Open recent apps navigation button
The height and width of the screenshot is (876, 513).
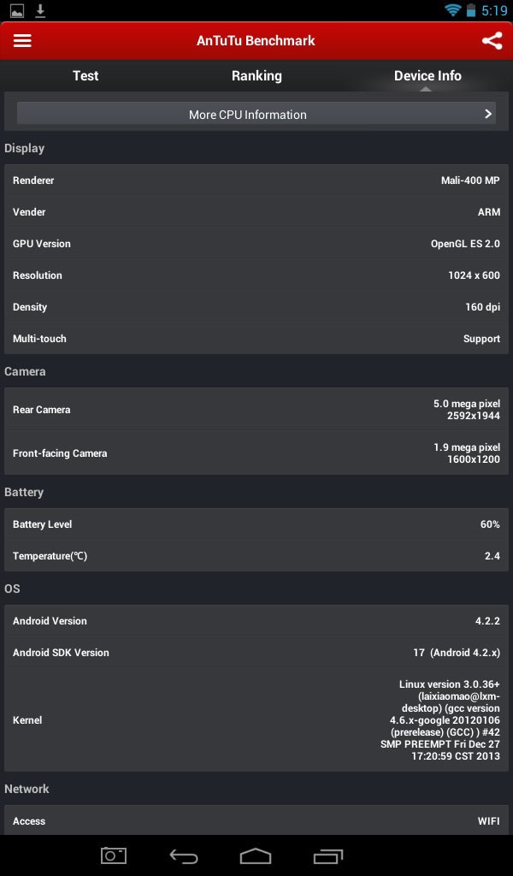click(327, 855)
